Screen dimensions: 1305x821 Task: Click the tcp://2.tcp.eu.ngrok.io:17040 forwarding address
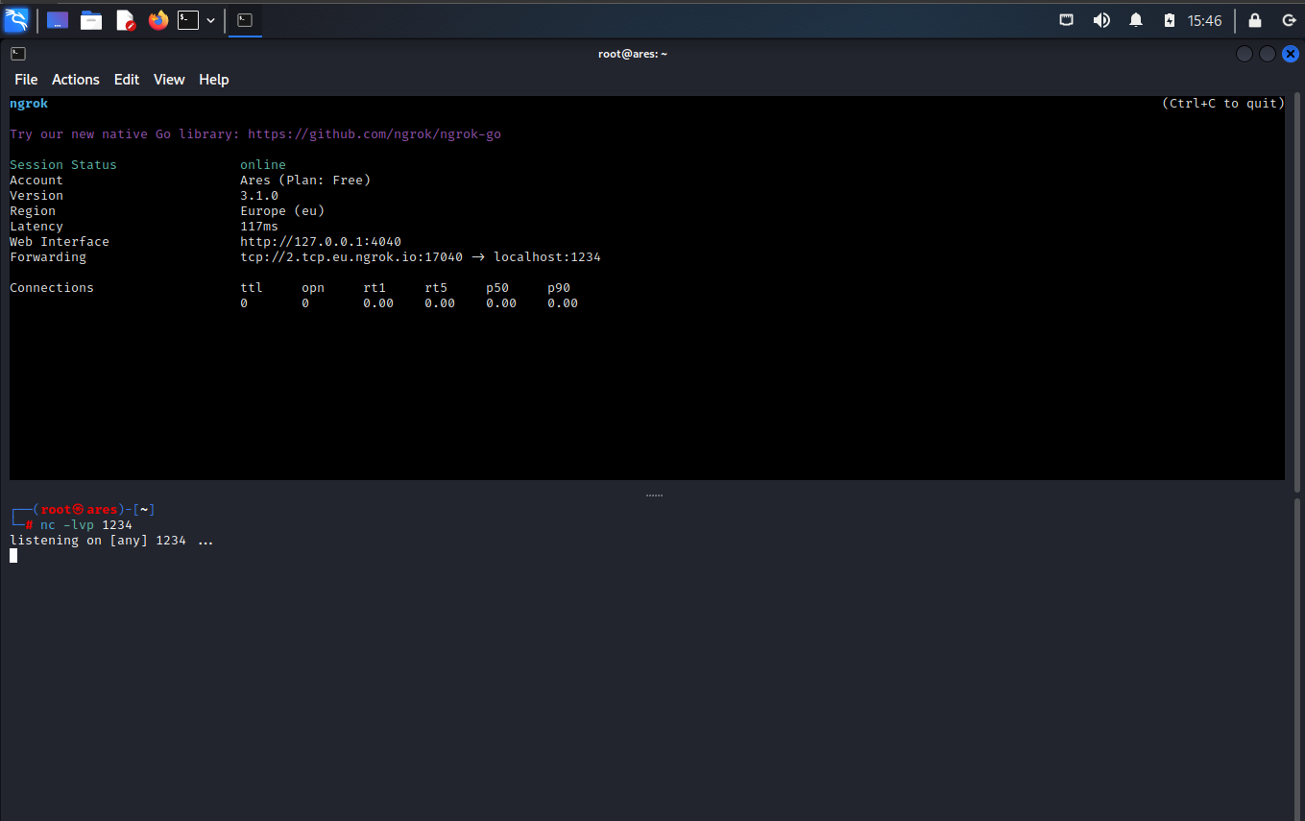[x=351, y=257]
